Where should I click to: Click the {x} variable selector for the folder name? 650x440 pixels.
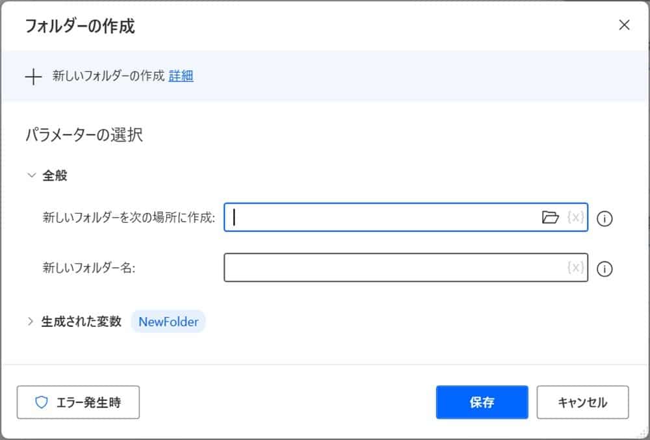[575, 268]
